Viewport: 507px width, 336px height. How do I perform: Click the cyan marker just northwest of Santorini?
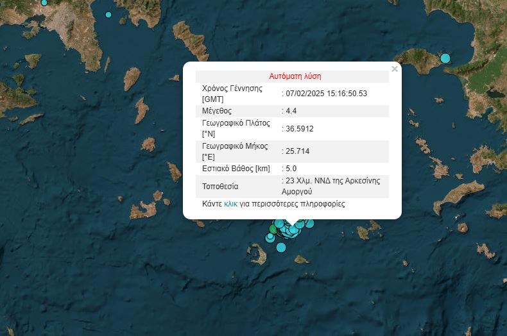pos(270,239)
